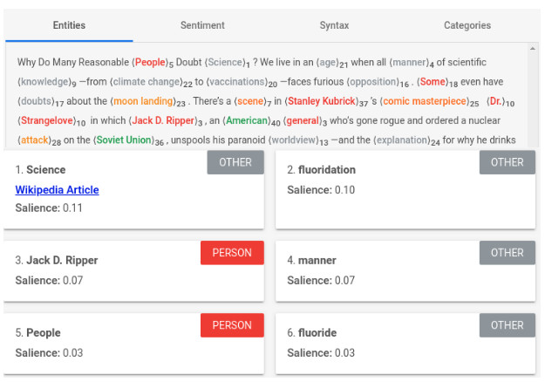Click the scroll-up arrow of the text panel
The height and width of the screenshot is (382, 545).
[533, 50]
